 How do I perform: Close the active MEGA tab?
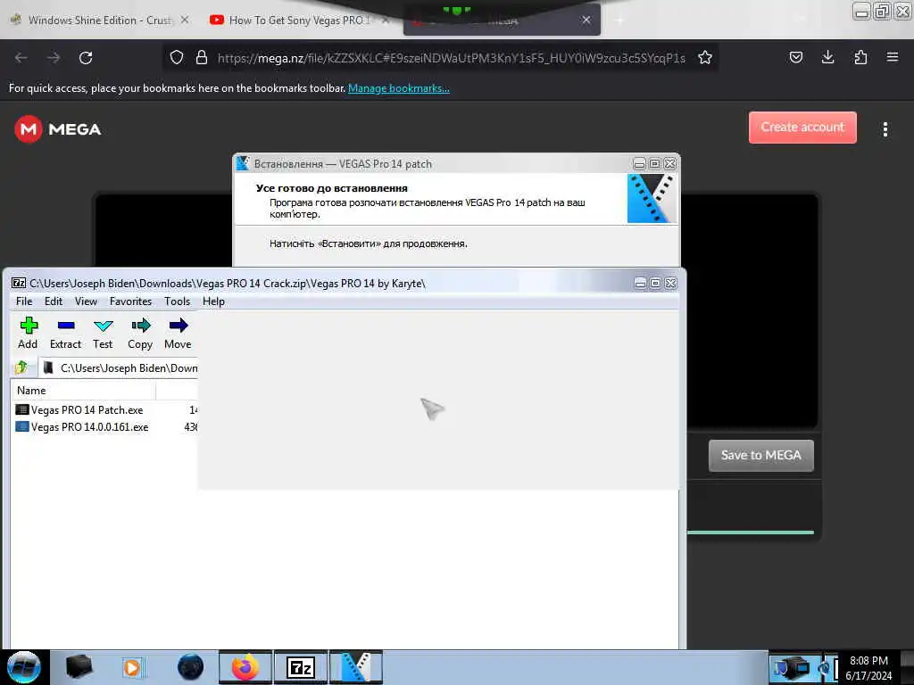pos(586,20)
